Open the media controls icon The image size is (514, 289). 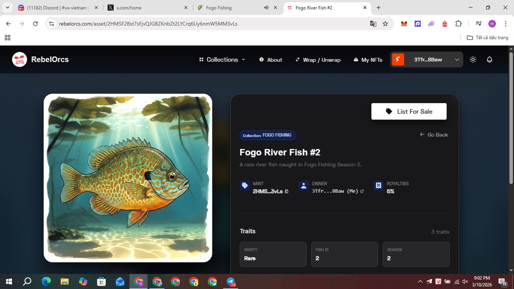(478, 24)
